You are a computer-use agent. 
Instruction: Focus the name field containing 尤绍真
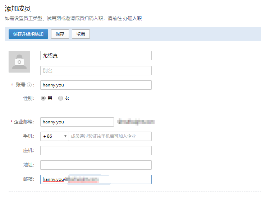click(x=96, y=56)
